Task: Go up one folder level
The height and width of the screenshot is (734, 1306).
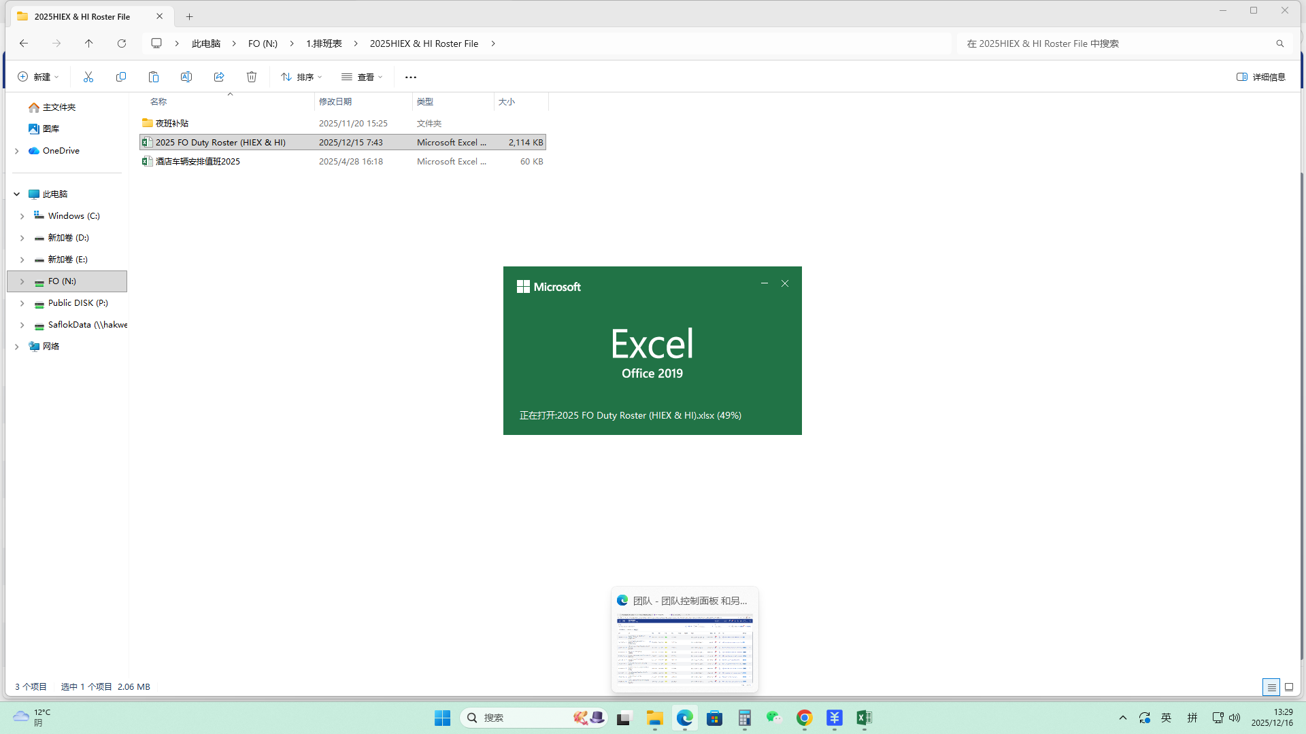Action: 89,43
